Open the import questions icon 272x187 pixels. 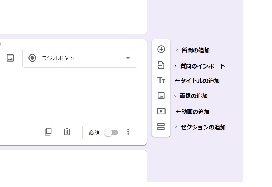point(161,65)
